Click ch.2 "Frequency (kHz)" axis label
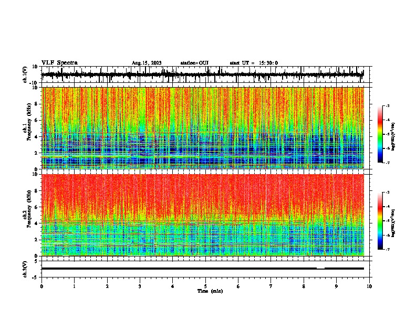 click(x=29, y=209)
